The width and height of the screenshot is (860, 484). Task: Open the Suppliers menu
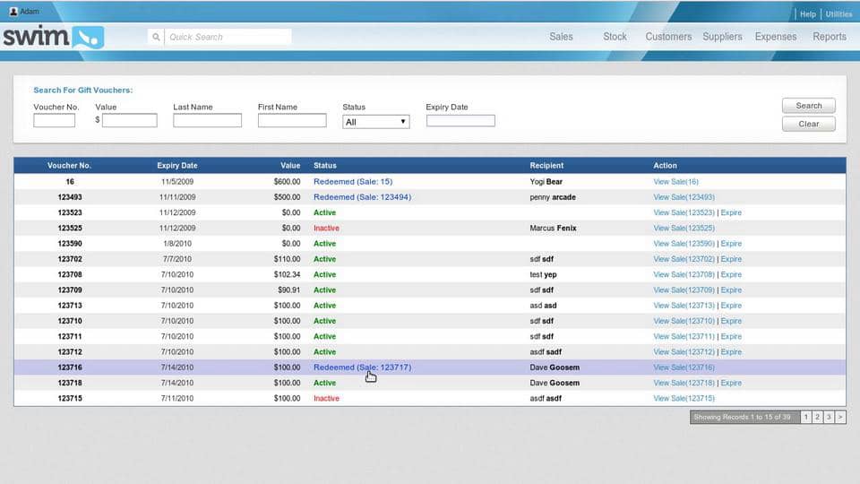[722, 37]
